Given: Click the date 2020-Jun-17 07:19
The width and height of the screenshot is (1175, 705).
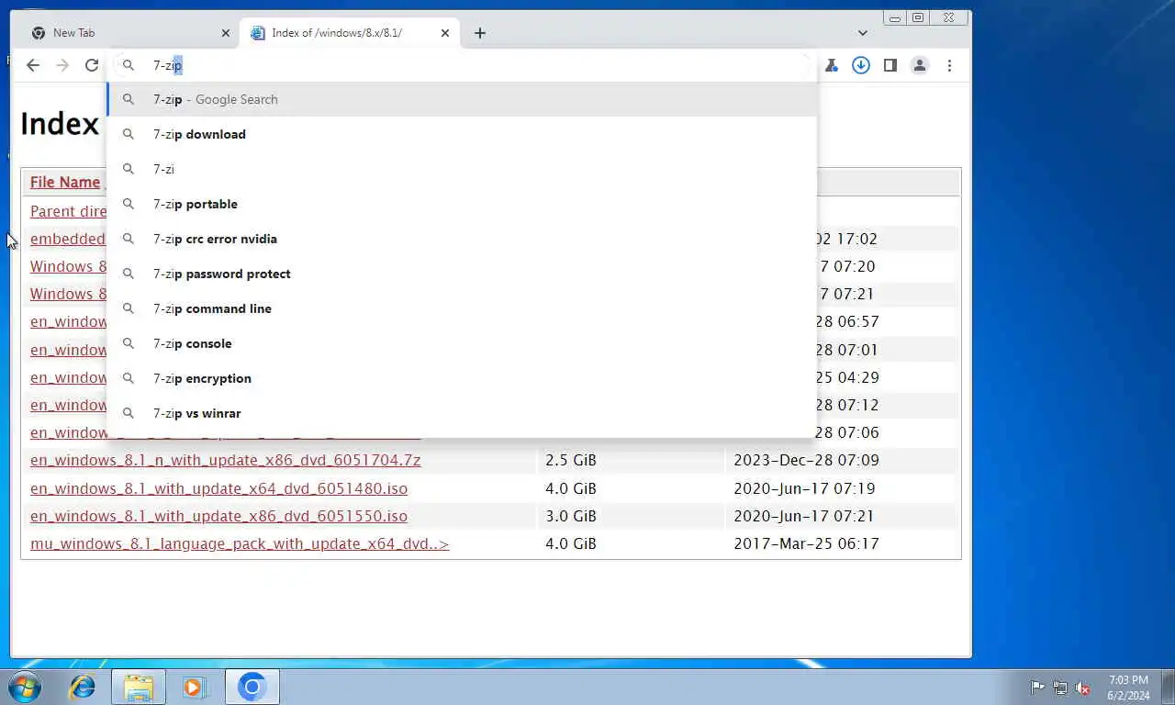Looking at the screenshot, I should tap(804, 488).
